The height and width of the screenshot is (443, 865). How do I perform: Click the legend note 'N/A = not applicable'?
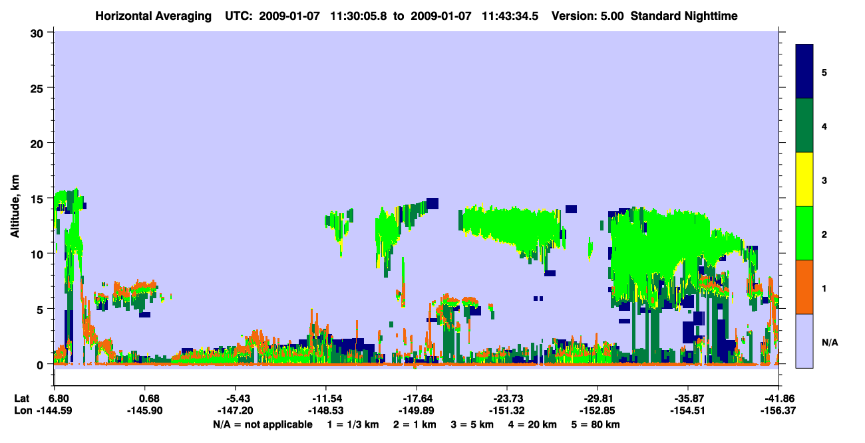tap(262, 424)
